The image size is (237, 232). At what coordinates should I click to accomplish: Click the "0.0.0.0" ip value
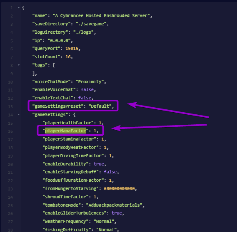pos(59,40)
